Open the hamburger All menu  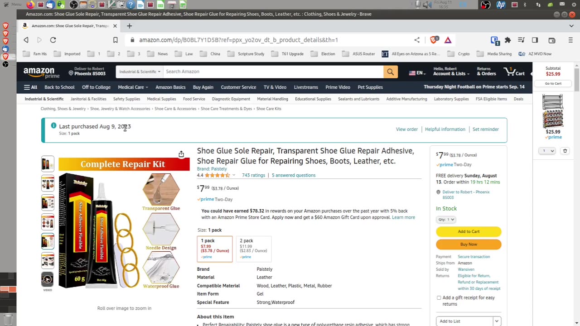(30, 87)
